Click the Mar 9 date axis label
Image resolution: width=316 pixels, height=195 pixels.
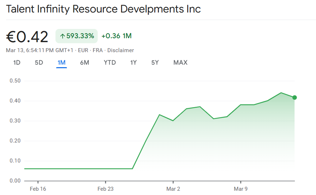point(240,189)
